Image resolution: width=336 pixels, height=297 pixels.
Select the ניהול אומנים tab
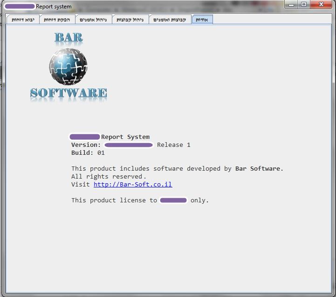pos(93,20)
